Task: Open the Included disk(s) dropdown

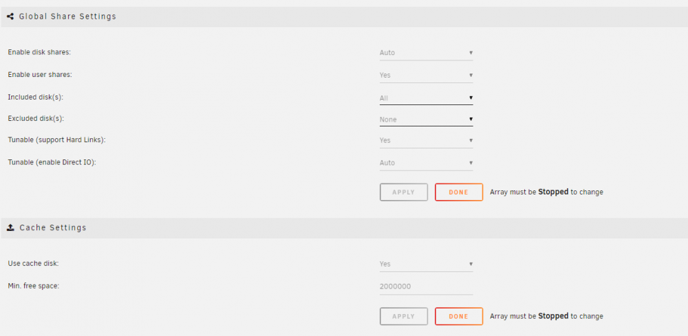Action: click(x=426, y=98)
